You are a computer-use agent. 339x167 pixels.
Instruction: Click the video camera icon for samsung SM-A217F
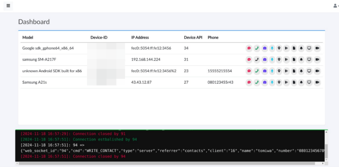point(317,59)
